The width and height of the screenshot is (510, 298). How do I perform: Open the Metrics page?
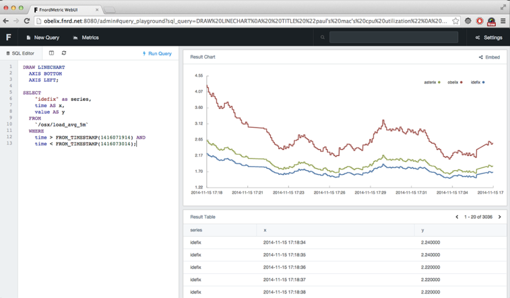click(86, 38)
